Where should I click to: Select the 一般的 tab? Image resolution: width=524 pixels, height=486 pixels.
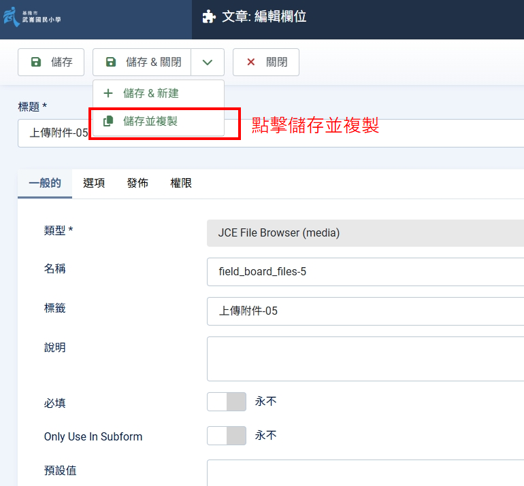pos(45,183)
